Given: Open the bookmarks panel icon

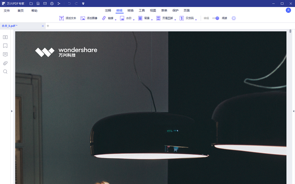Looking at the screenshot, I should 5,46.
